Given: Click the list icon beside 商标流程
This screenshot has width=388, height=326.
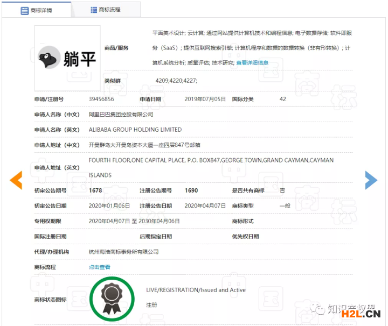Looking at the screenshot, I should pyautogui.click(x=94, y=10).
